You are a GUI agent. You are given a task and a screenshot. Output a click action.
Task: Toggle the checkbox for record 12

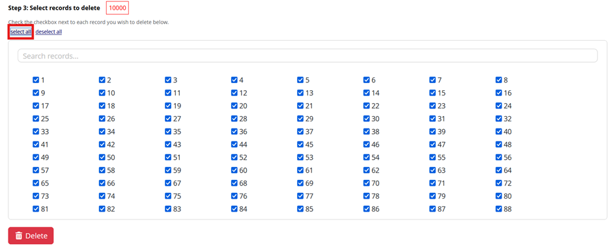click(x=234, y=93)
